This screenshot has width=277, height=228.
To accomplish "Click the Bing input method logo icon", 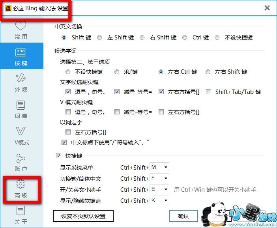I will coord(8,8).
